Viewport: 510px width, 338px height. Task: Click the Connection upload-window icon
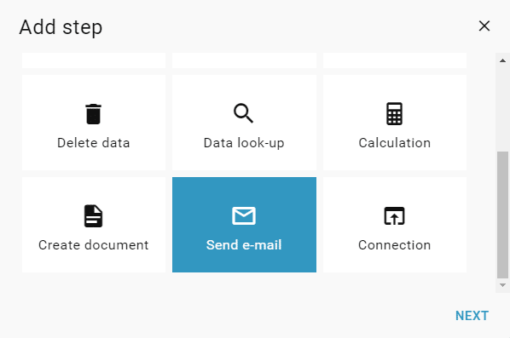pos(394,216)
